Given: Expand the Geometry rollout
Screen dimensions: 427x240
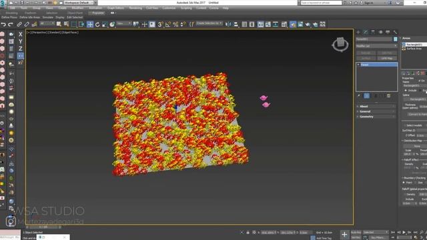Looking at the screenshot, I should coord(376,117).
